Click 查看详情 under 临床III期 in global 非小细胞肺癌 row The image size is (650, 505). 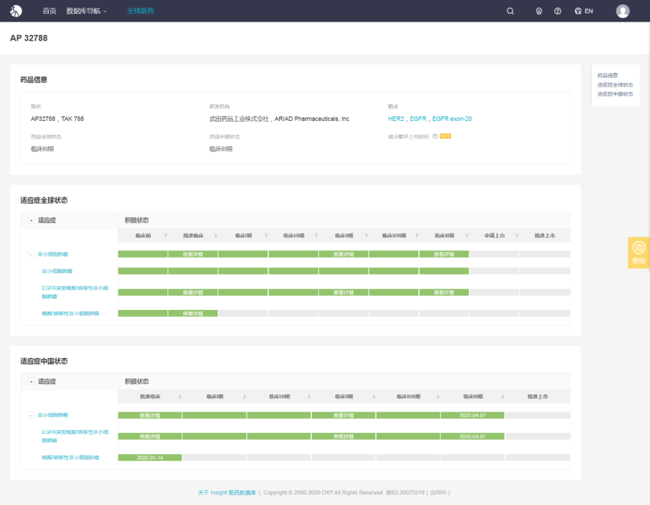444,254
